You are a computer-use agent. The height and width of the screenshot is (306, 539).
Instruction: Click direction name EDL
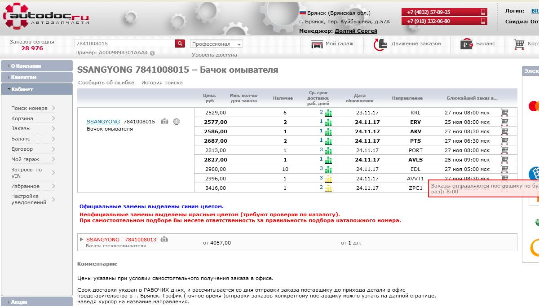[416, 169]
